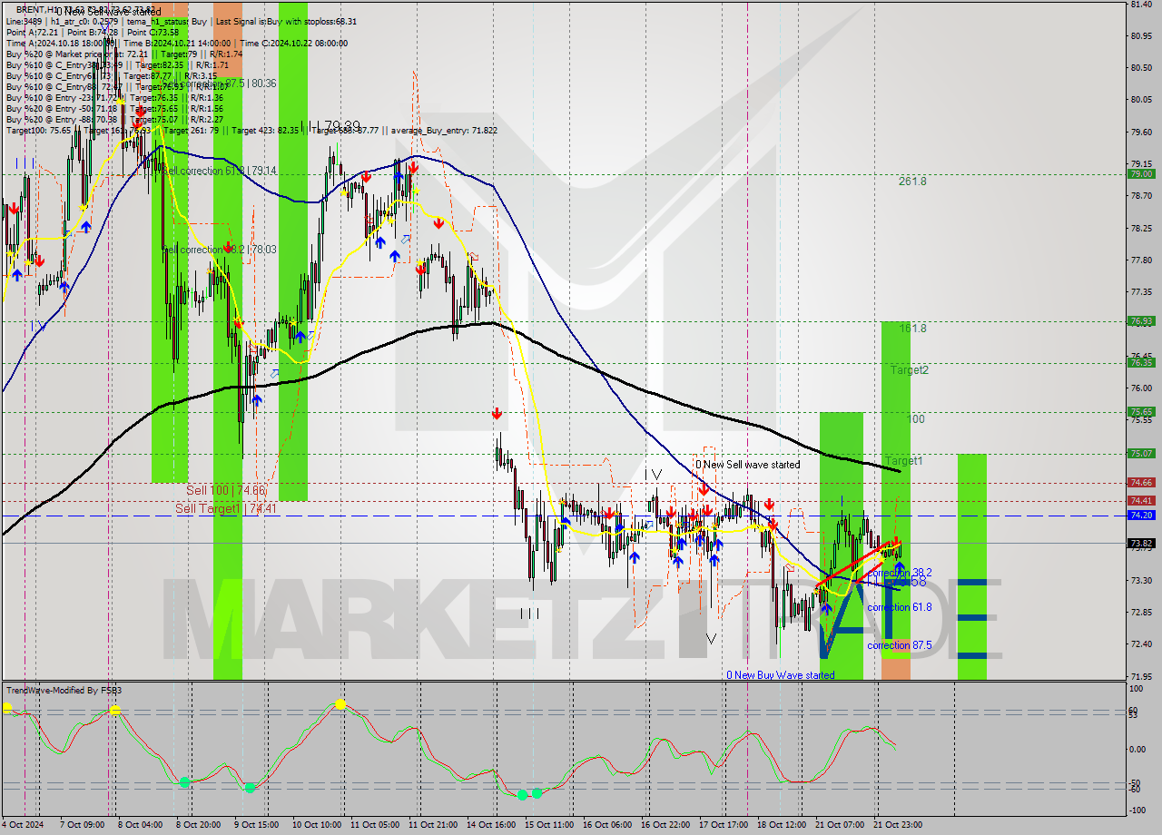
Task: Click the 78.25 price axis label
Action: tap(1141, 228)
